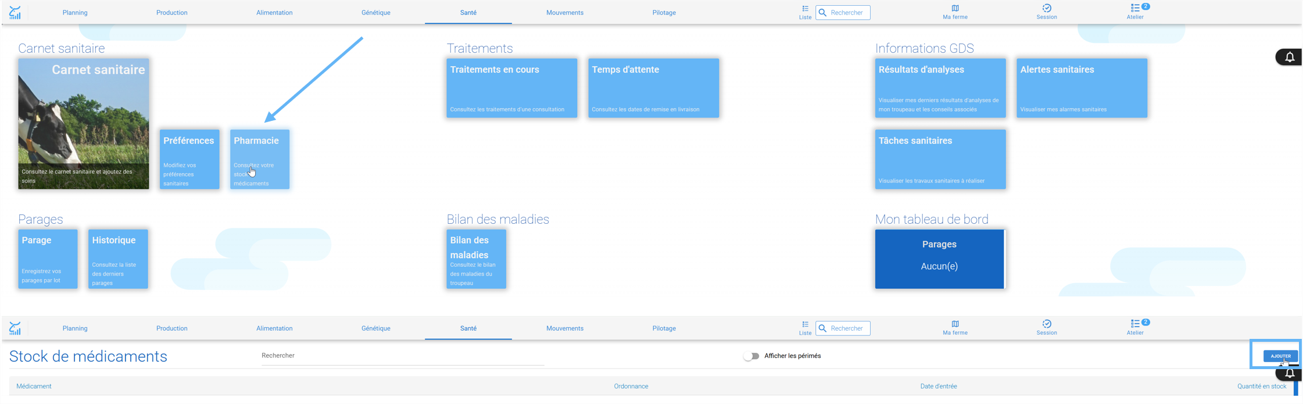Click the magnifier icon above Stock de médicaments
The width and height of the screenshot is (1303, 404).
tap(822, 328)
